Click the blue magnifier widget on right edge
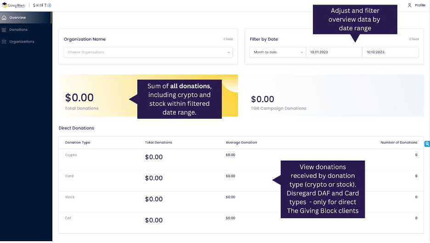The height and width of the screenshot is (243, 430). [x=427, y=144]
